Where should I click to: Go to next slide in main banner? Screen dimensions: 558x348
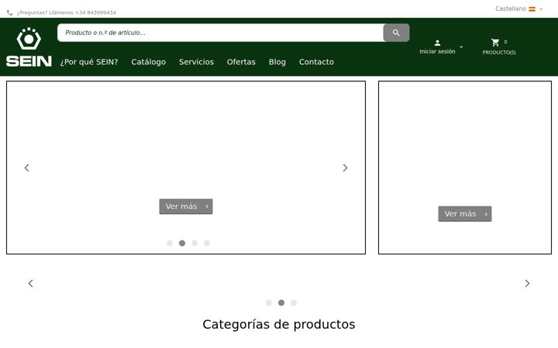coord(345,168)
